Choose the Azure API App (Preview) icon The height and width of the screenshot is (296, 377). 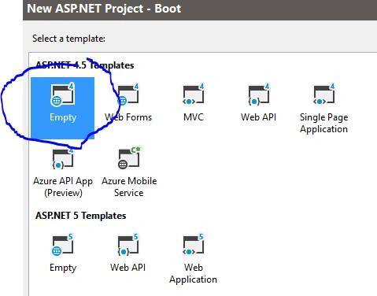63,158
